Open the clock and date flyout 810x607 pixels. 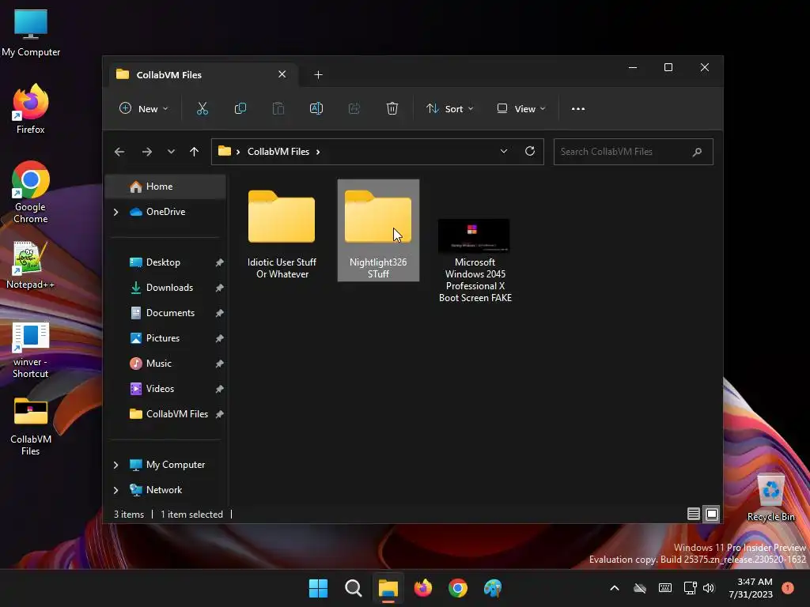751,588
